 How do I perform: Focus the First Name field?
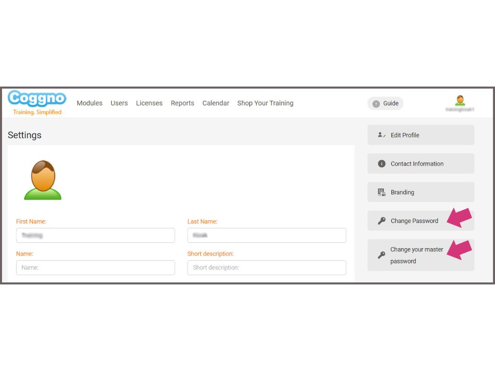(x=95, y=235)
